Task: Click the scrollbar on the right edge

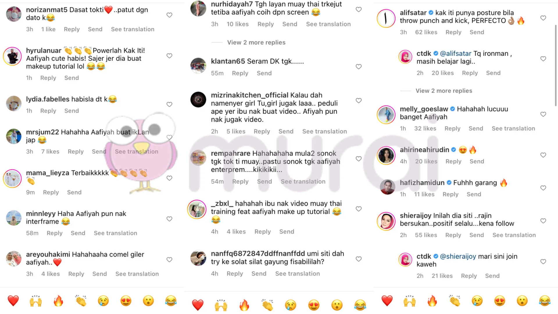Action: (x=556, y=65)
